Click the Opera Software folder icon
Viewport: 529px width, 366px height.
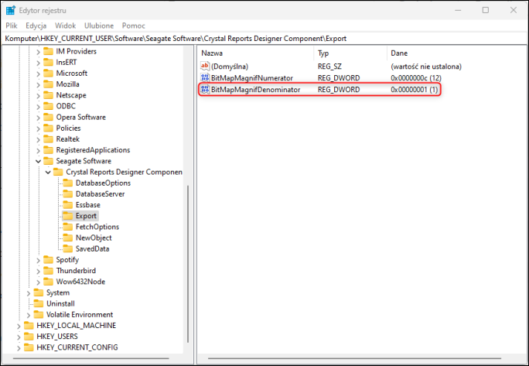pyautogui.click(x=48, y=117)
